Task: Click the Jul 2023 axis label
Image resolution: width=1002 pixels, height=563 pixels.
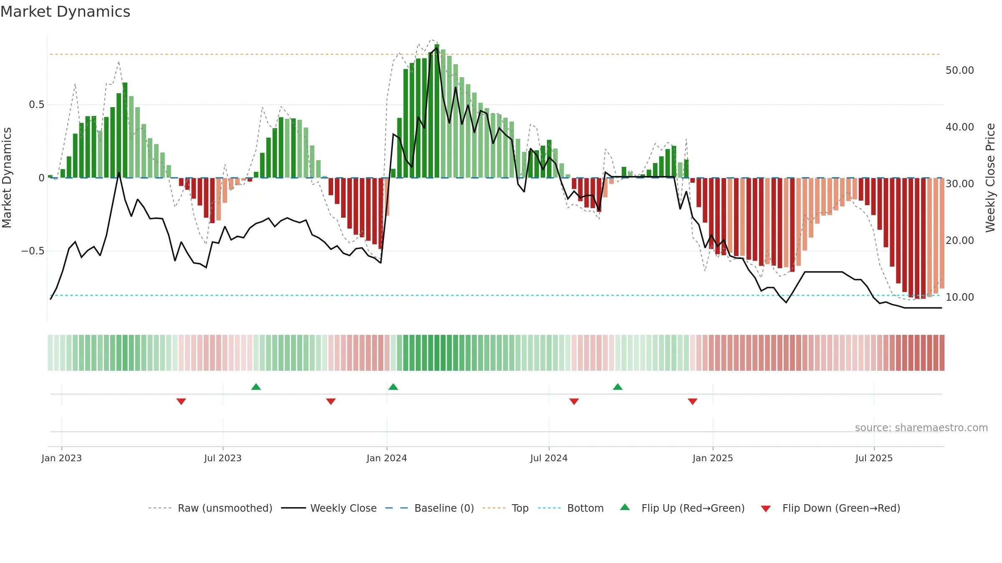Action: coord(223,458)
